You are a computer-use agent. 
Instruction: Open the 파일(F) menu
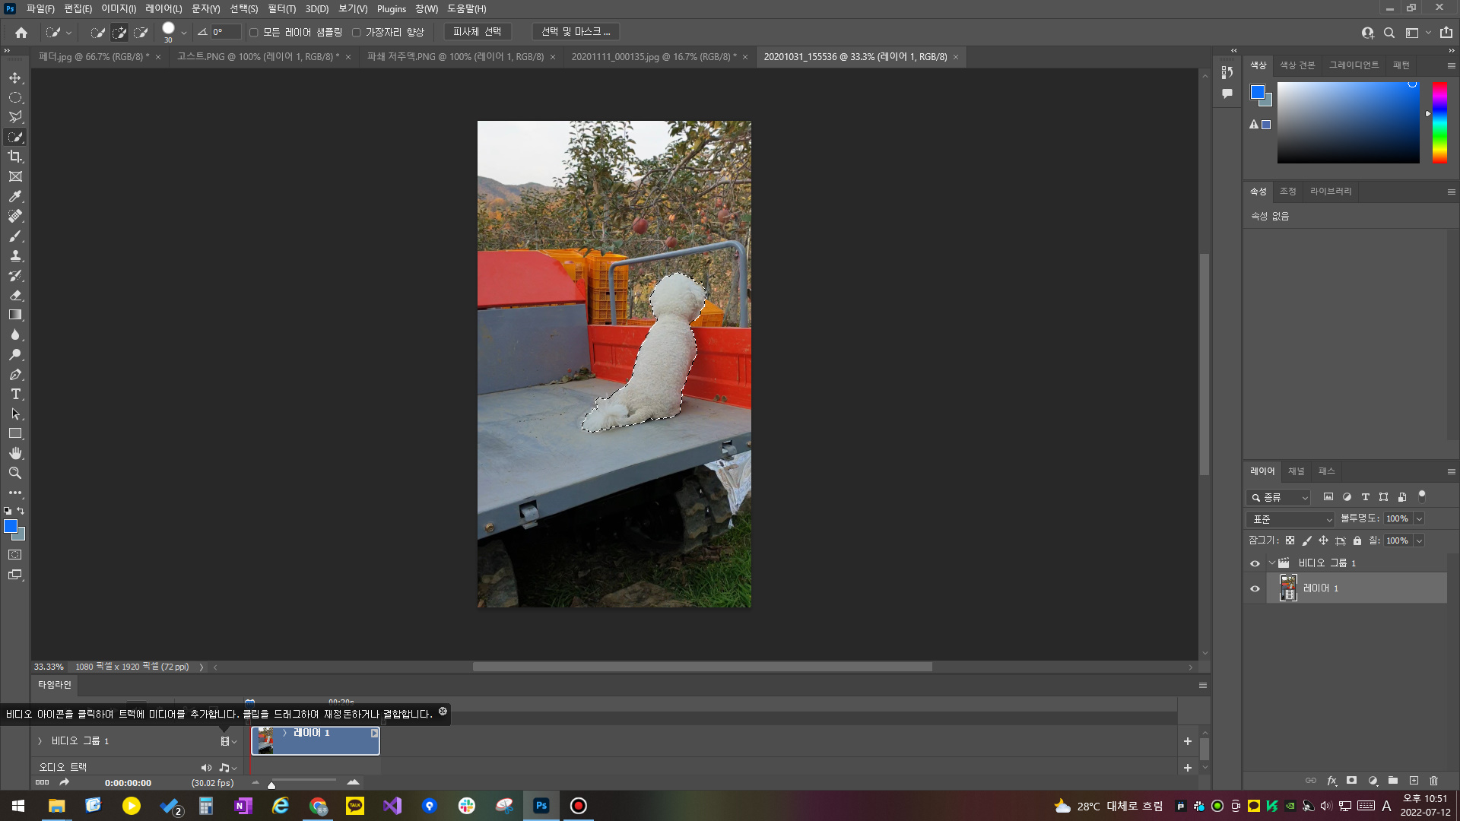click(x=40, y=9)
